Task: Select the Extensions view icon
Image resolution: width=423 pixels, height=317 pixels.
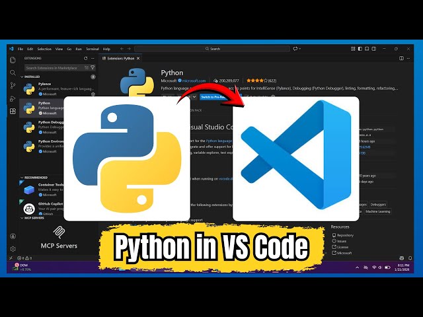Action: [x=13, y=111]
